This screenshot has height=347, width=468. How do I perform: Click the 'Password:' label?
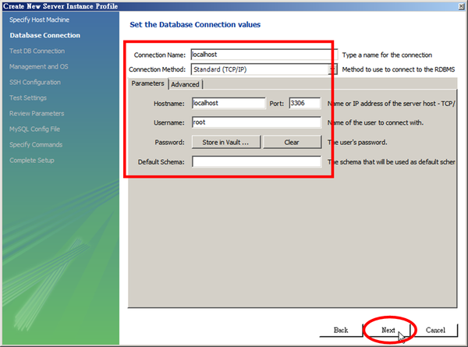tap(169, 143)
